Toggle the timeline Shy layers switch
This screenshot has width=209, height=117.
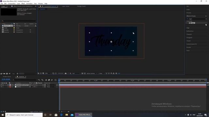click(x=46, y=80)
